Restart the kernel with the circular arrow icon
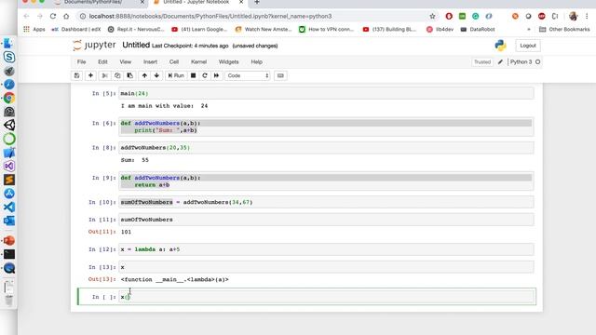 point(205,75)
